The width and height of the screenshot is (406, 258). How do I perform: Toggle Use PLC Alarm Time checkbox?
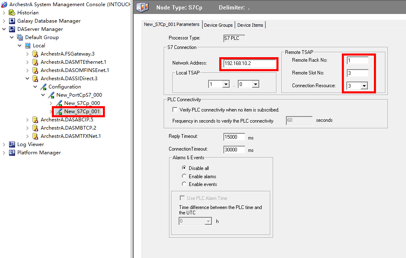(x=182, y=198)
